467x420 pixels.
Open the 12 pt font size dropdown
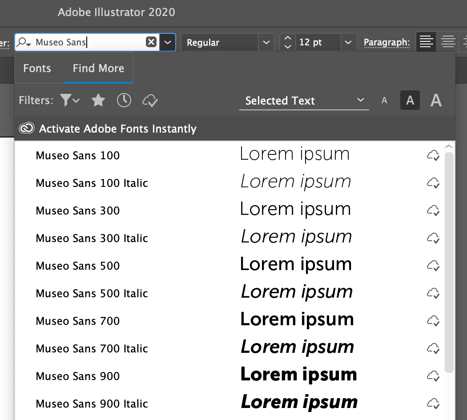click(348, 42)
